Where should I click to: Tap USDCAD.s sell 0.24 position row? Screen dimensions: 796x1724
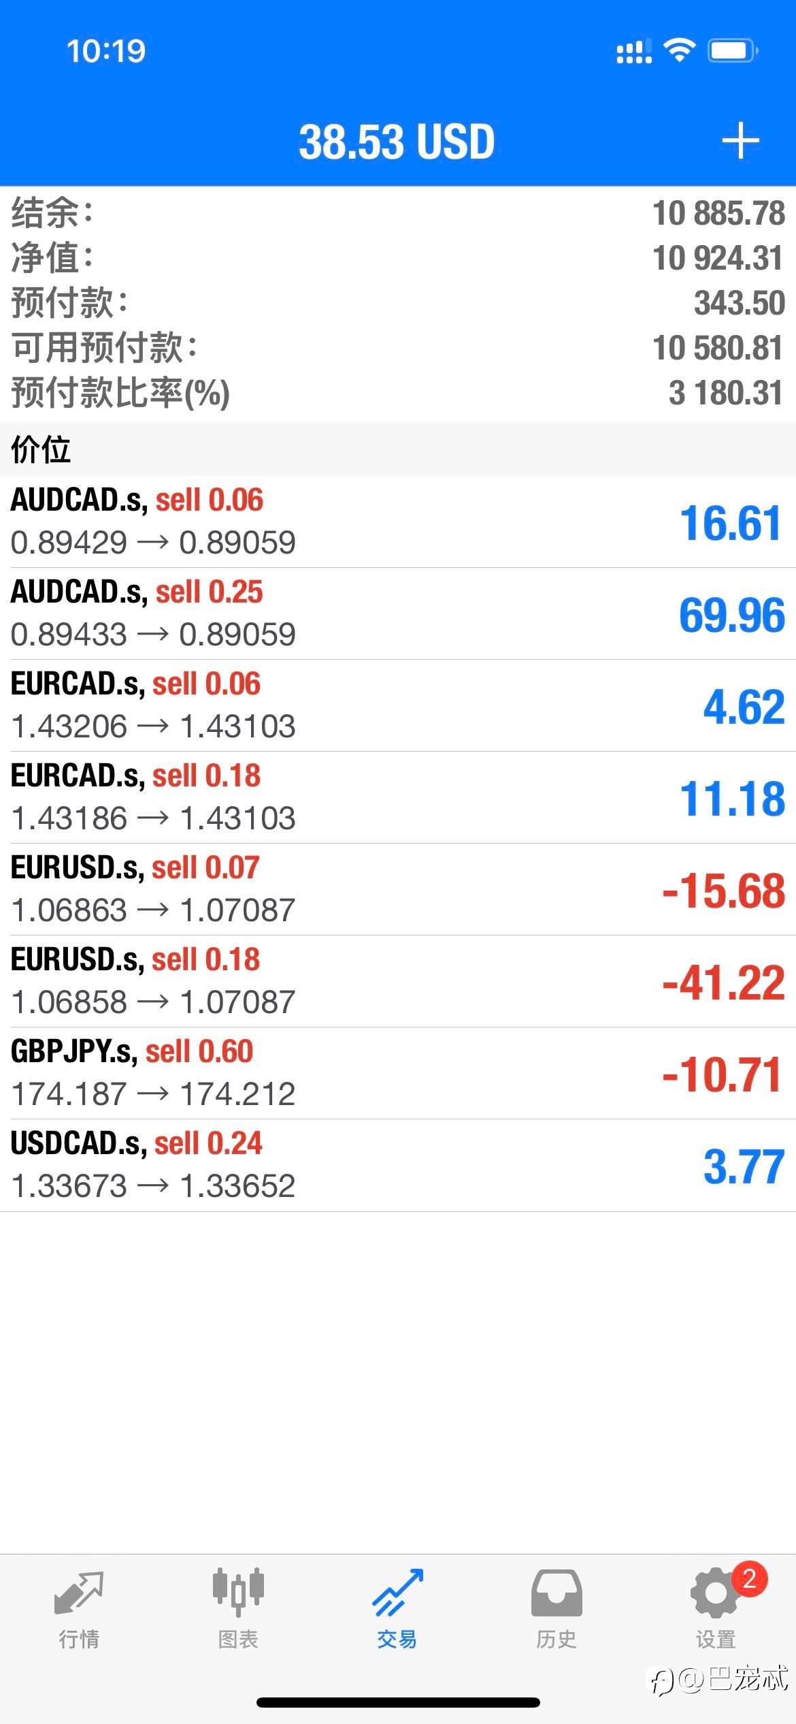(x=398, y=1165)
